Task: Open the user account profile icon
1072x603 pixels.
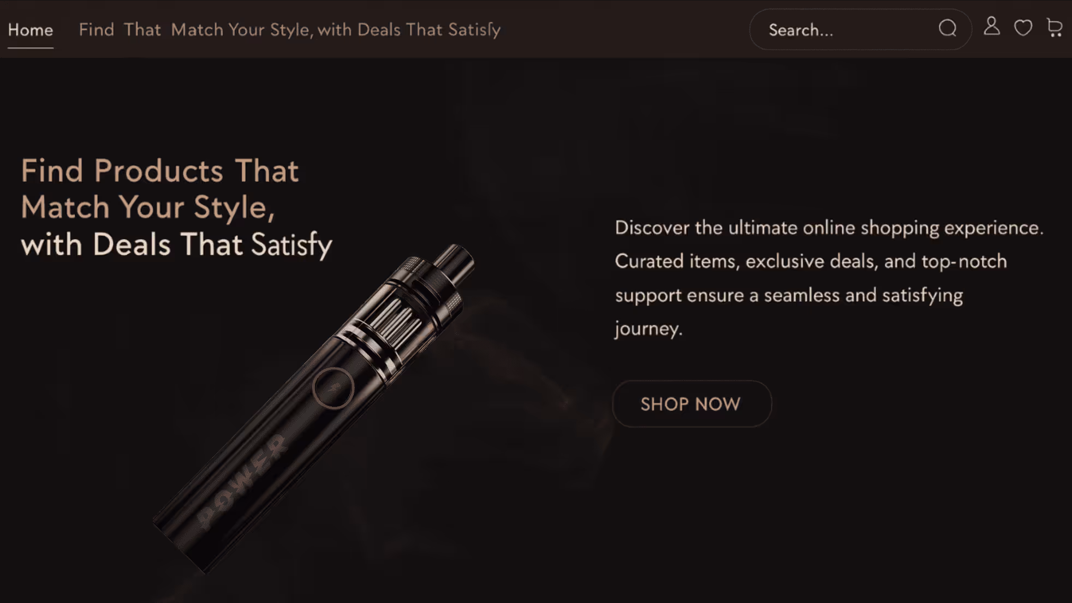Action: [x=992, y=26]
